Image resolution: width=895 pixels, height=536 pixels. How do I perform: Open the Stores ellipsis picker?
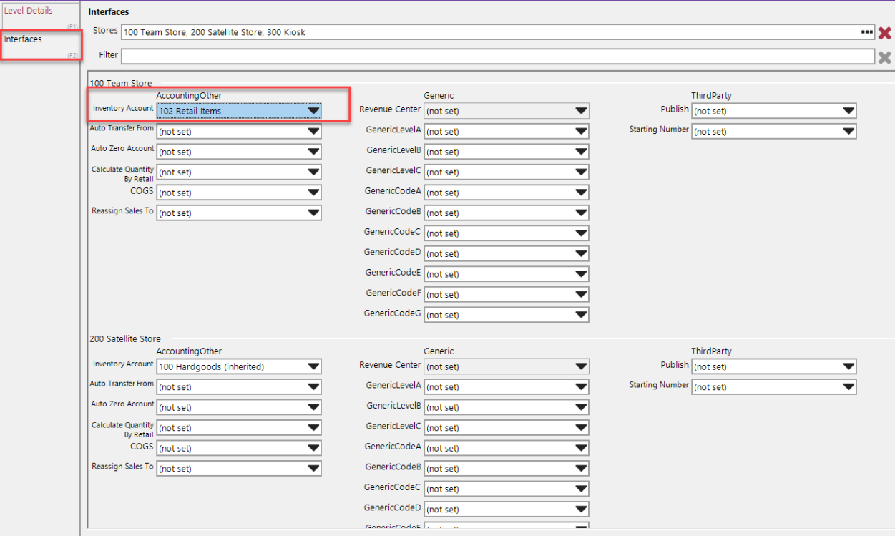coord(866,32)
